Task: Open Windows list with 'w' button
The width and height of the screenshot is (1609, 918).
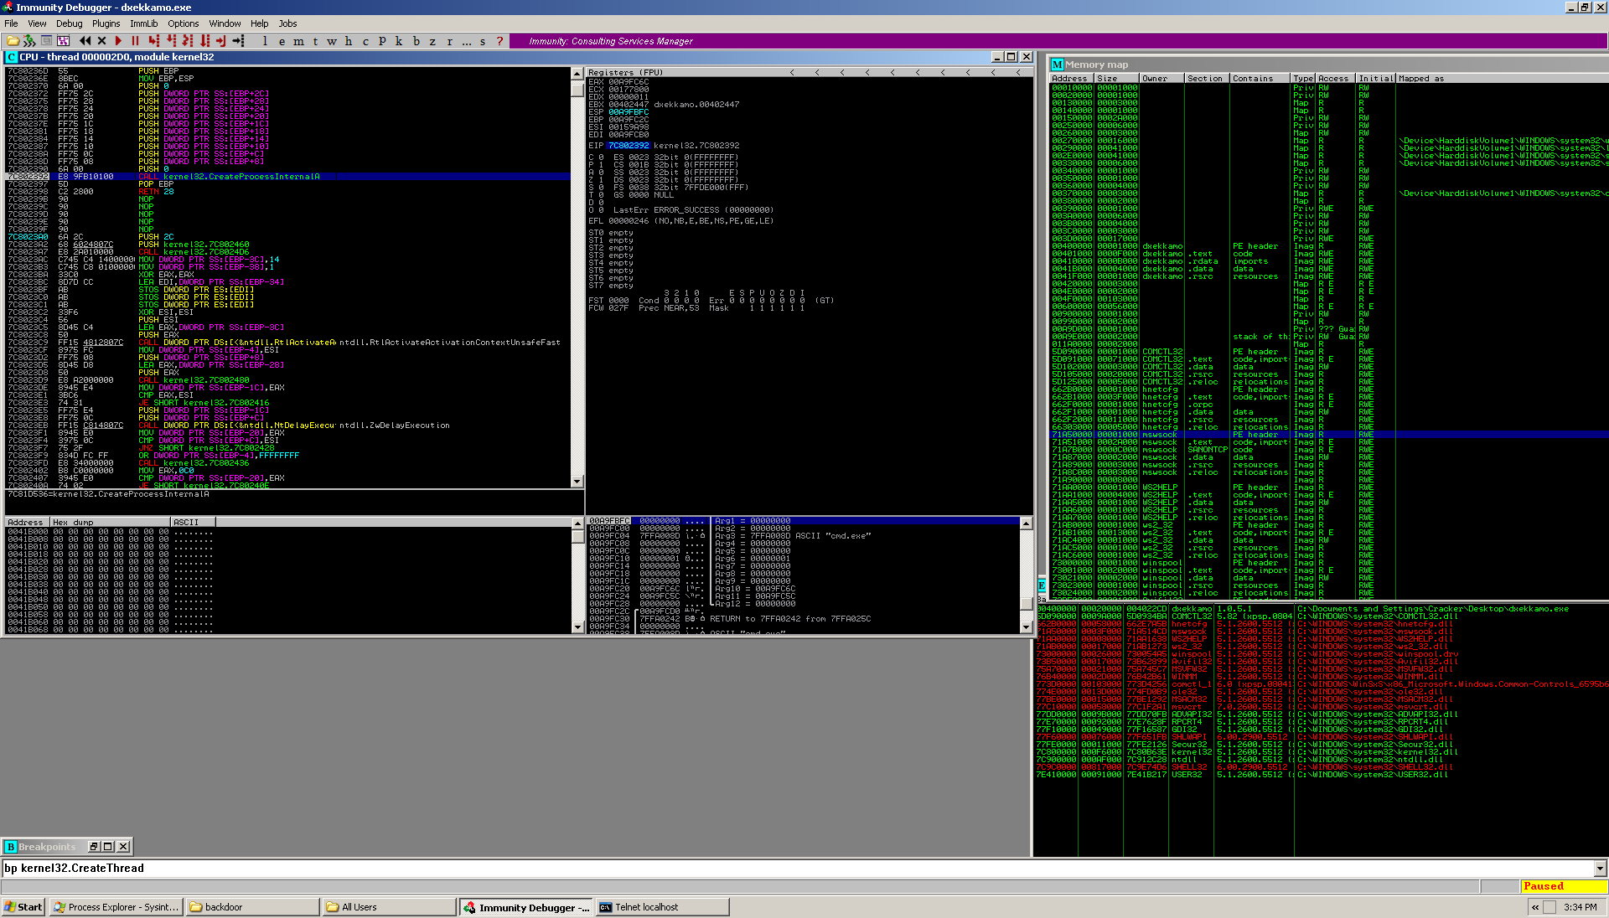Action: 332,41
